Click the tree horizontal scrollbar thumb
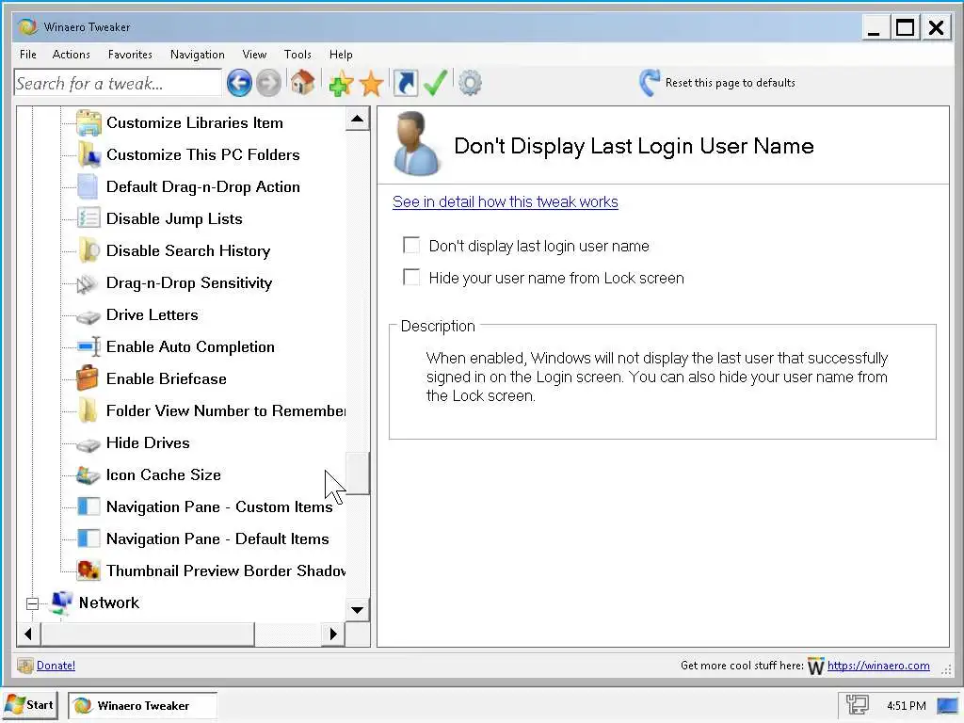The width and height of the screenshot is (964, 723). coord(147,634)
